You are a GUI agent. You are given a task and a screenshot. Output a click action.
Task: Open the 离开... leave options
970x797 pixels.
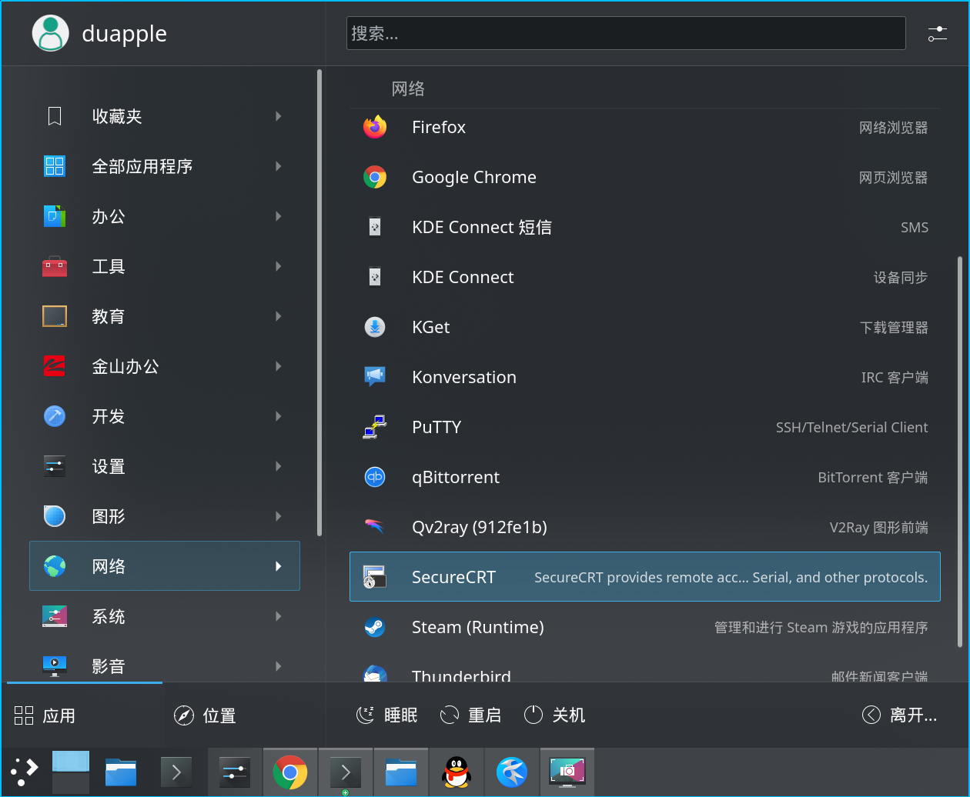(x=900, y=715)
